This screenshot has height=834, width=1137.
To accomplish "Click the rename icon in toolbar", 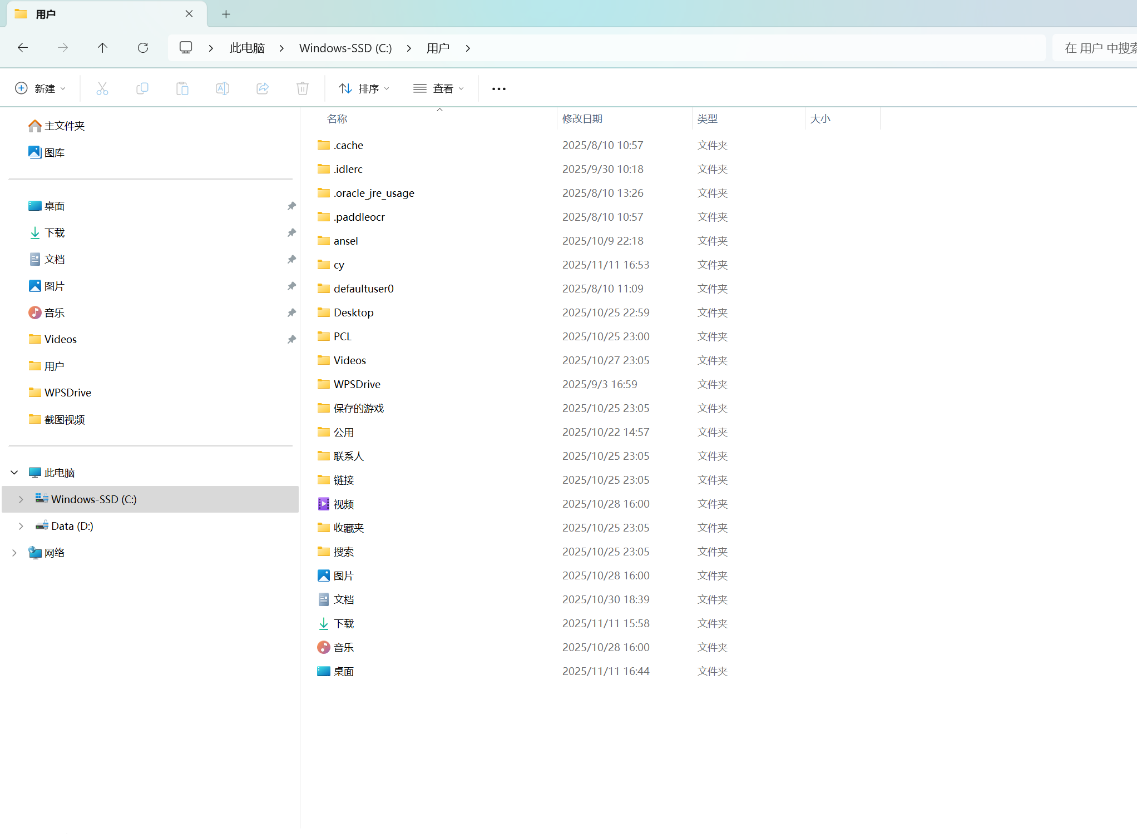I will click(223, 88).
